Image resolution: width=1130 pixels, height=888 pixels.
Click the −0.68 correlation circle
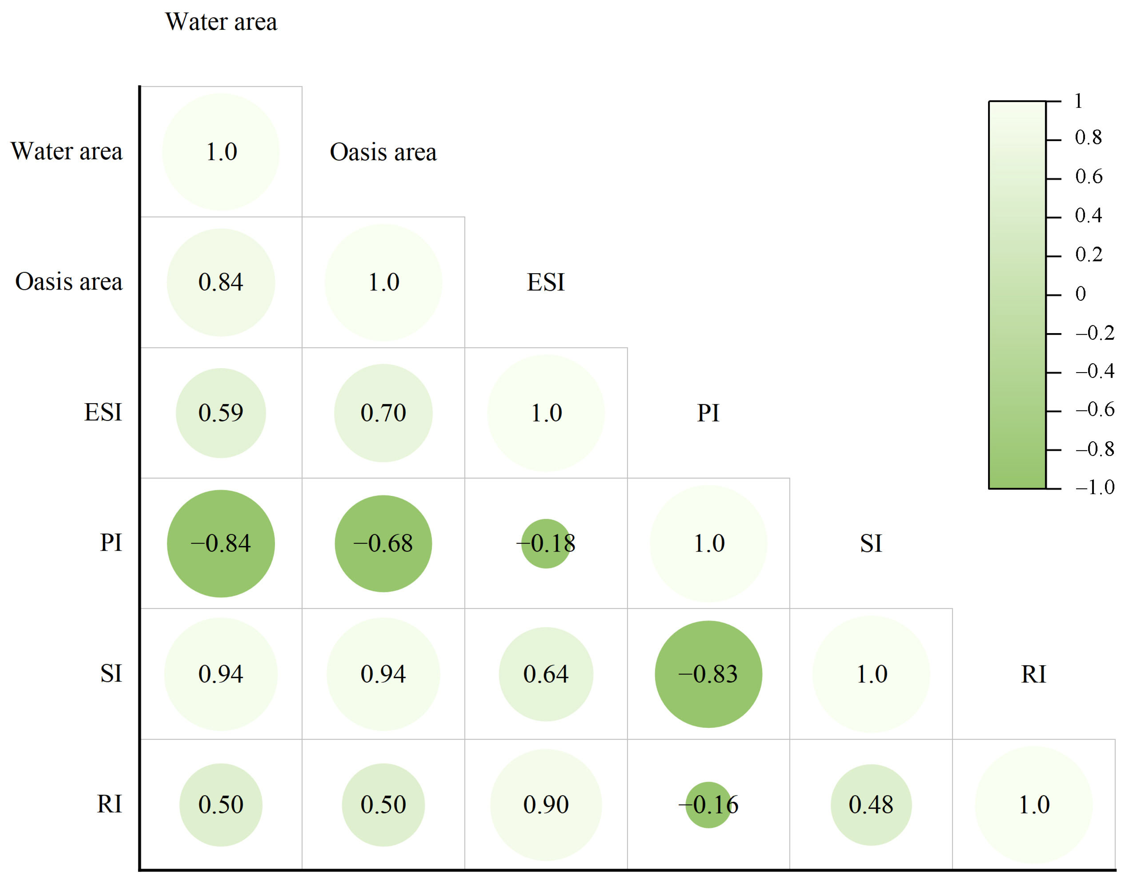coord(383,543)
